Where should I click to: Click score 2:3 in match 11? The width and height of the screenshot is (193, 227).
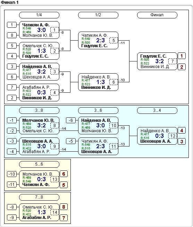(x=100, y=146)
